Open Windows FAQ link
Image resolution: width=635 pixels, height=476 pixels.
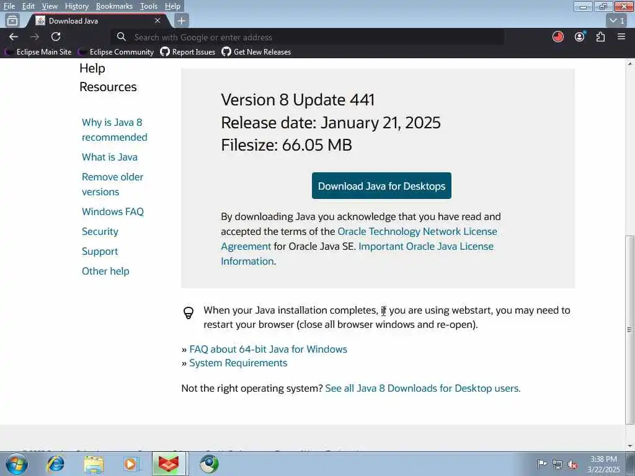tap(113, 212)
